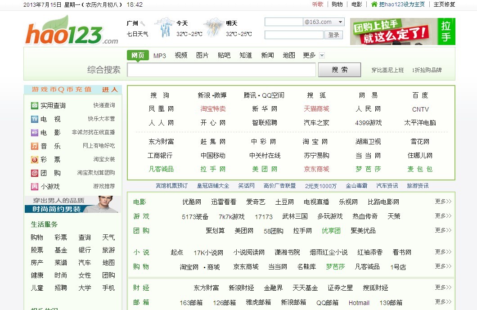Open the 快递查询 sidebar link
477x310 pixels.
pos(104,105)
